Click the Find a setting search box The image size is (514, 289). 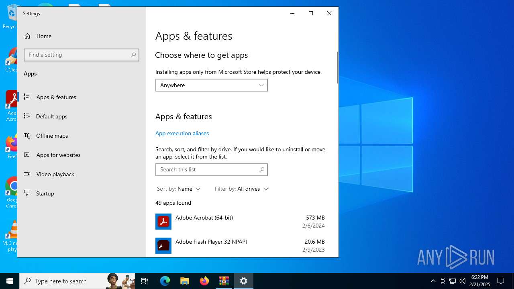82,55
